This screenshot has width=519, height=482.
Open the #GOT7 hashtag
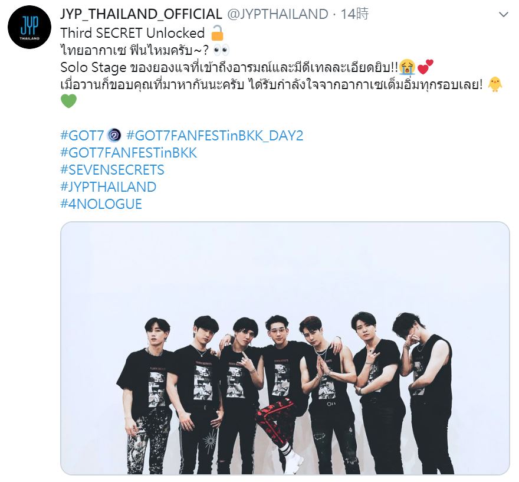[x=82, y=136]
